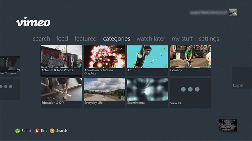Screen dimensions: 252x141
Task: Switch to the feed tab
Action: (62, 39)
